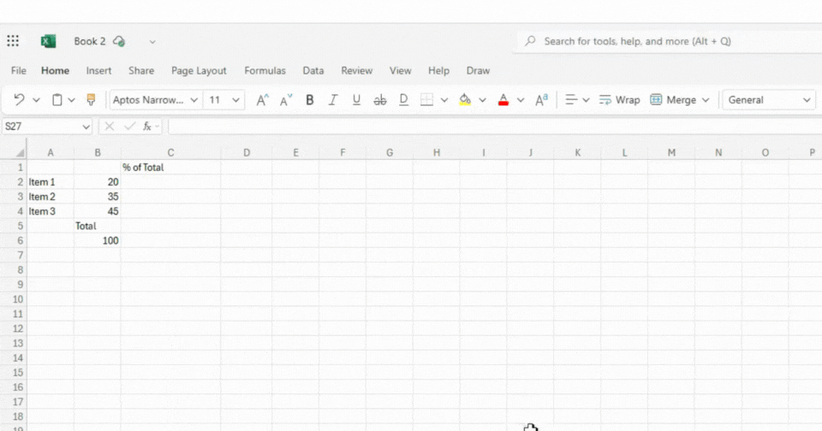Viewport: 822px width, 431px height.
Task: Apply the yellow fill color bucket
Action: pos(465,99)
